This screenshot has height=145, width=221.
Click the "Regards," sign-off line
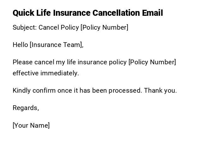(x=26, y=108)
